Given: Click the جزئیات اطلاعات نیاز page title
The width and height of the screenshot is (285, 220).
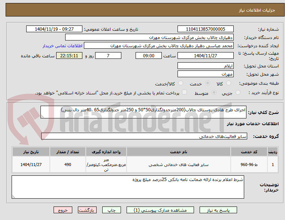Looking at the screenshot, I should click(257, 10).
